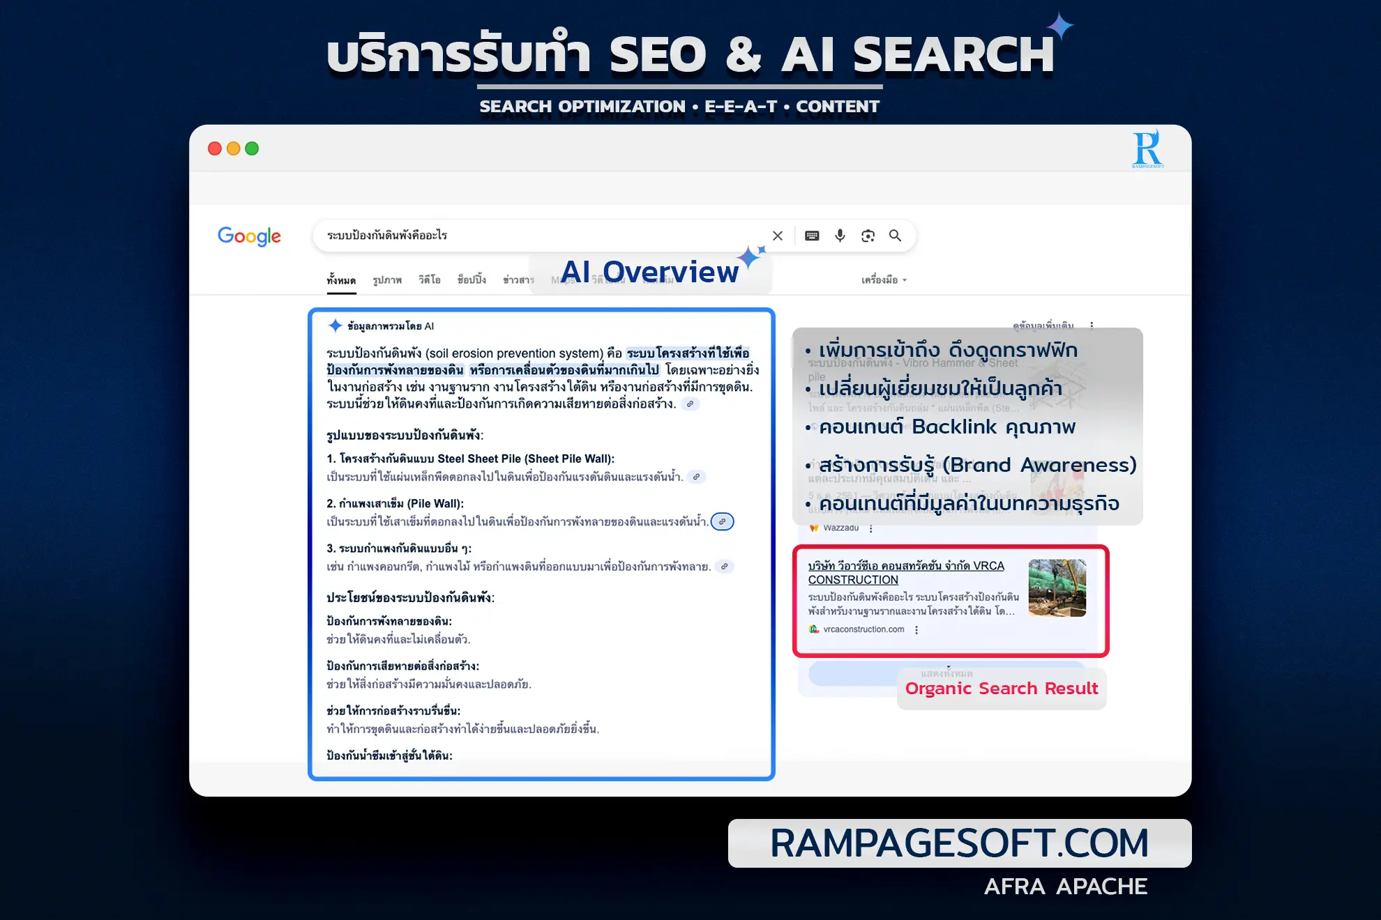Click red macOS close window button
The height and width of the screenshot is (920, 1381).
(215, 148)
